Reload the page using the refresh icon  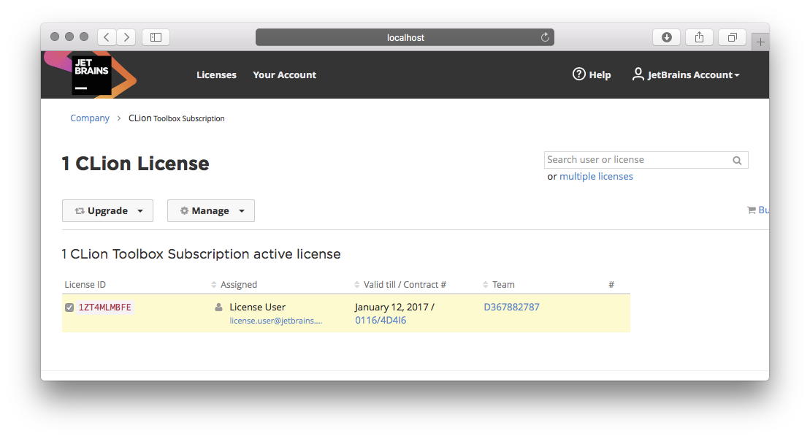545,37
